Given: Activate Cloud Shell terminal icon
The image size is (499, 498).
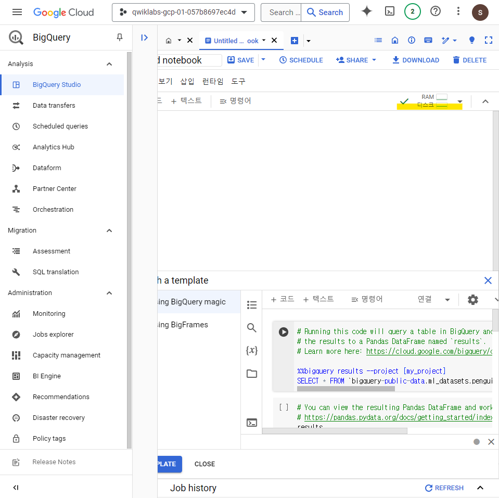Looking at the screenshot, I should pos(390,12).
